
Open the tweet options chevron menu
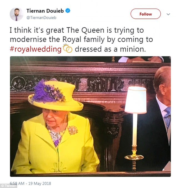[x=168, y=14]
